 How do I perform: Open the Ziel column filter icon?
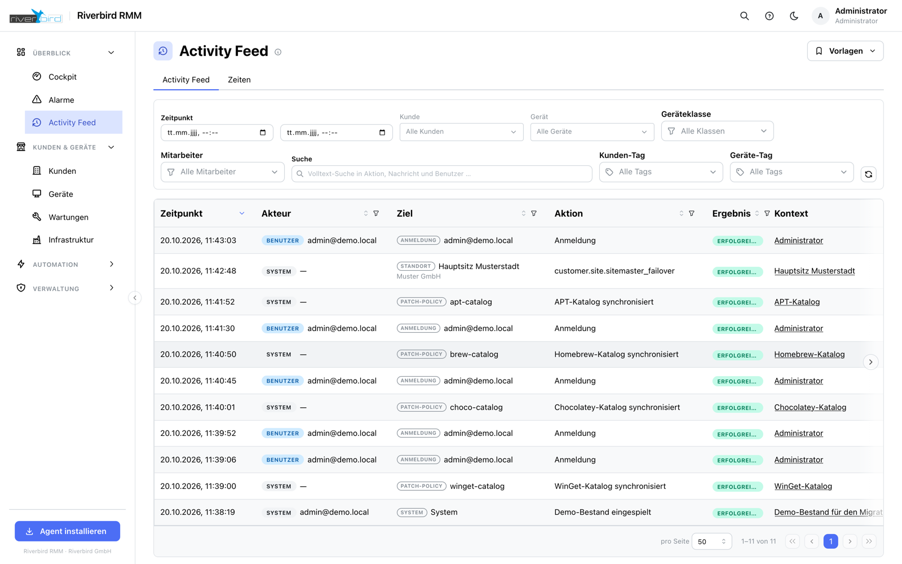(x=534, y=213)
